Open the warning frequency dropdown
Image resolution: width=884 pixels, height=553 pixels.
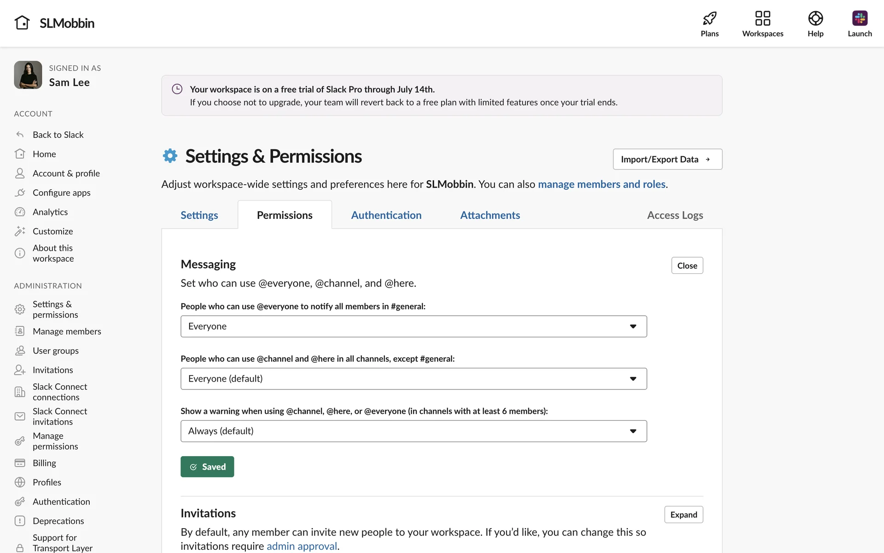click(413, 431)
